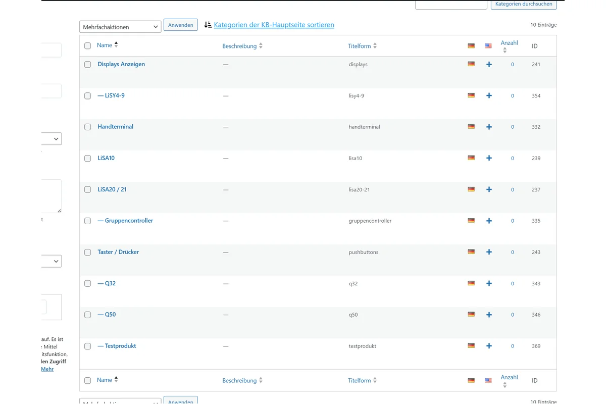The height and width of the screenshot is (404, 606).
Task: Add English translation for Displays Anzeigen
Action: tap(488, 64)
